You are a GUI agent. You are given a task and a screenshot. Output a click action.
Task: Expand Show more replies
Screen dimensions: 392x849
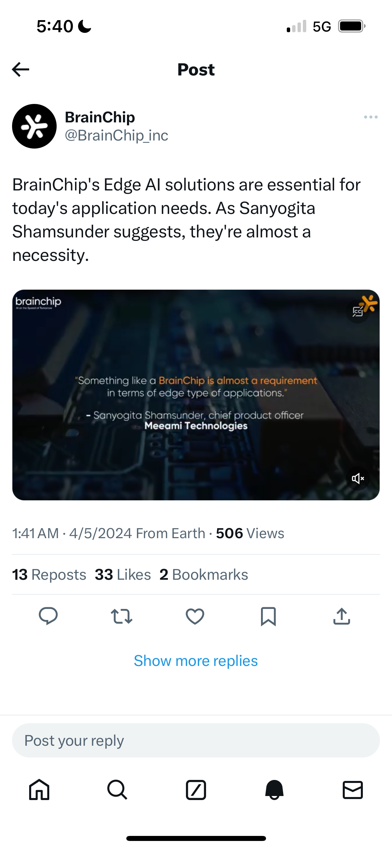point(196,661)
